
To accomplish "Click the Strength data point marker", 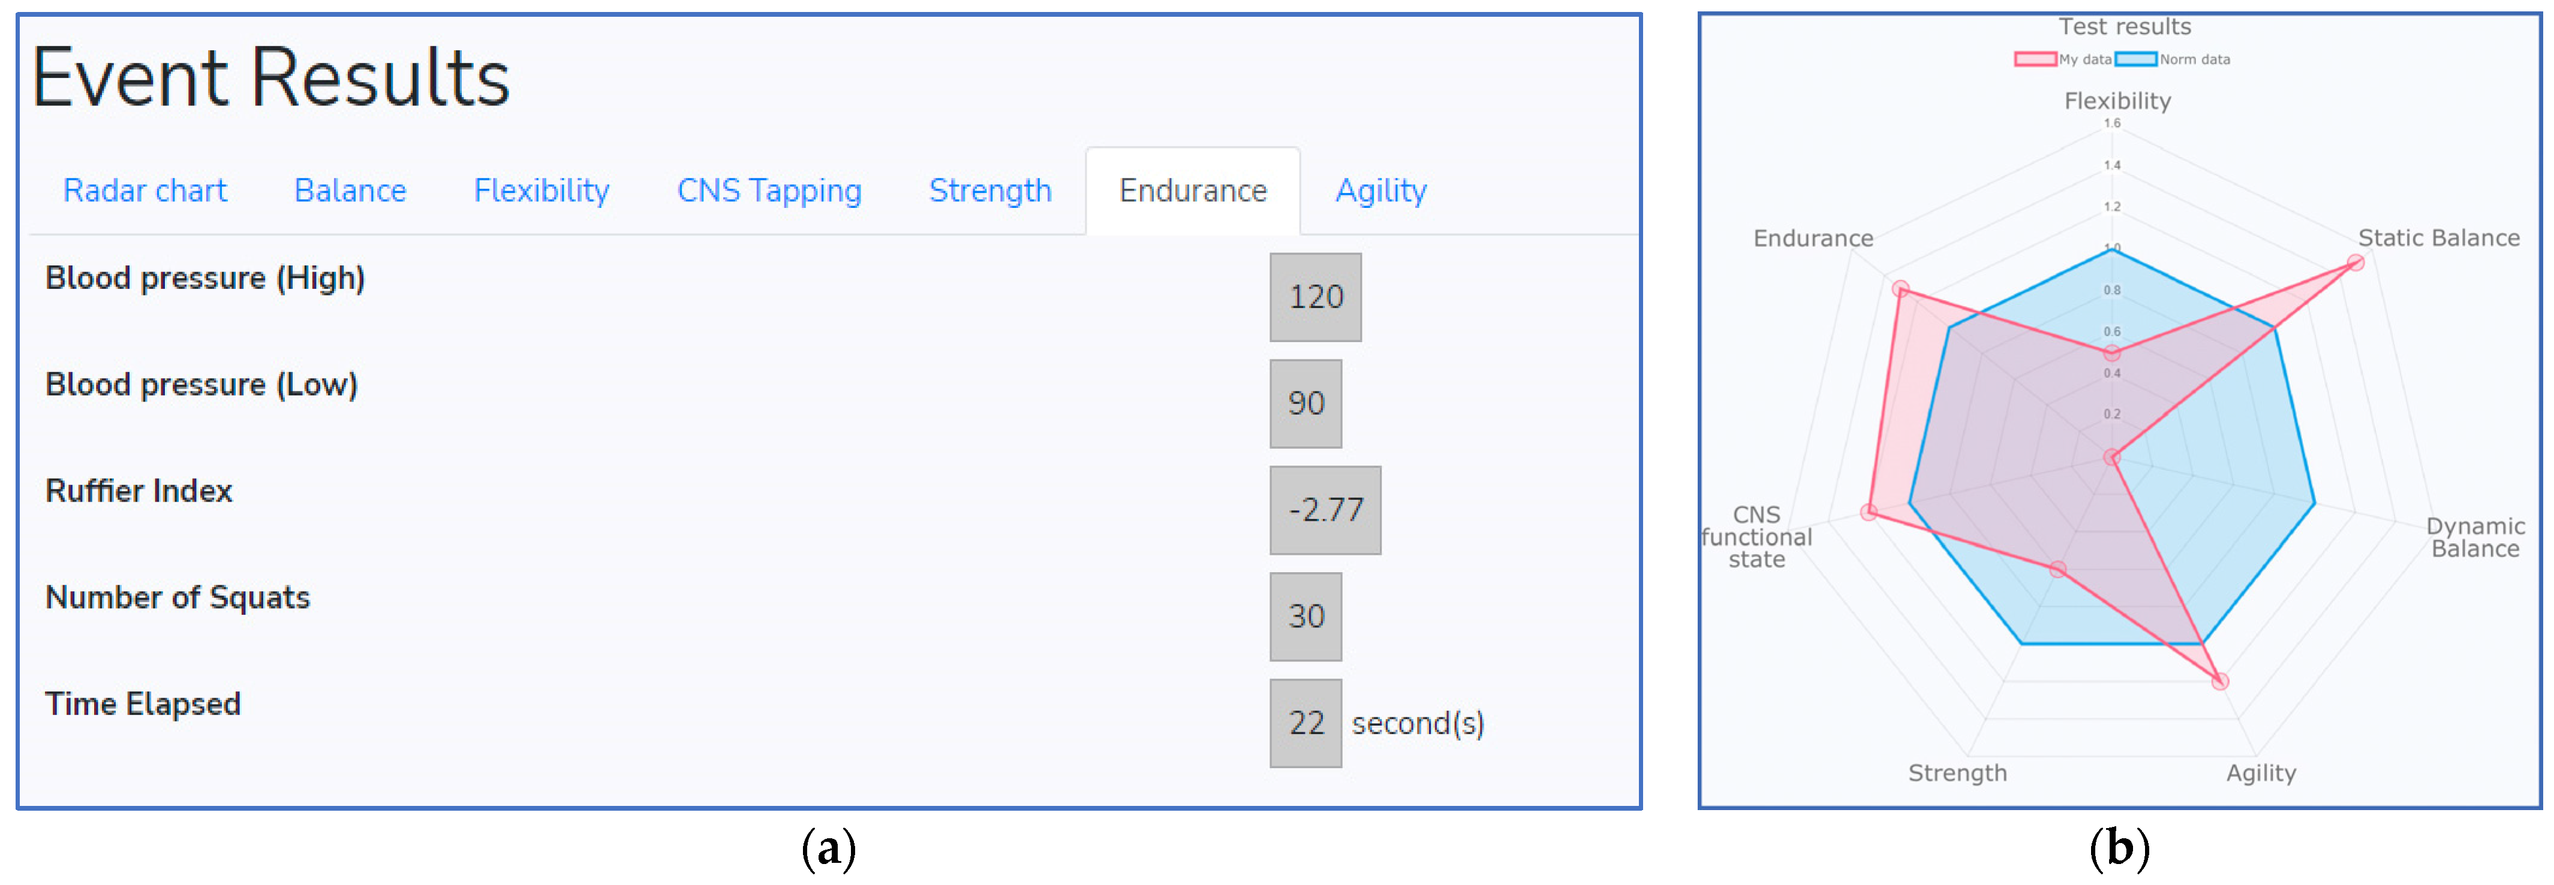I will (x=2058, y=570).
